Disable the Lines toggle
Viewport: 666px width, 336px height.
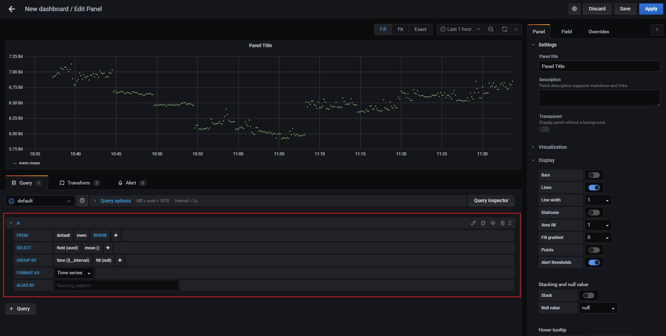[594, 188]
